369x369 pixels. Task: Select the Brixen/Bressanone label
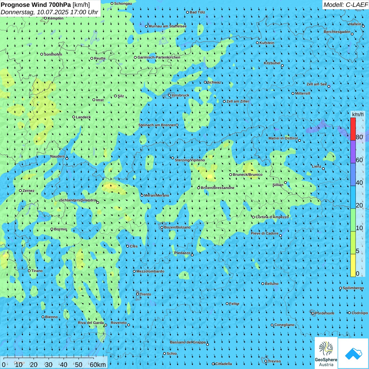(x=217, y=188)
